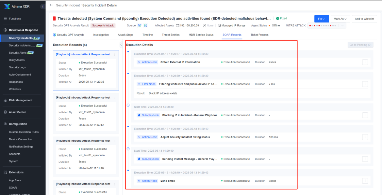This screenshot has height=195, width=382.
Task: Open options for Send email node
Action: point(365,181)
